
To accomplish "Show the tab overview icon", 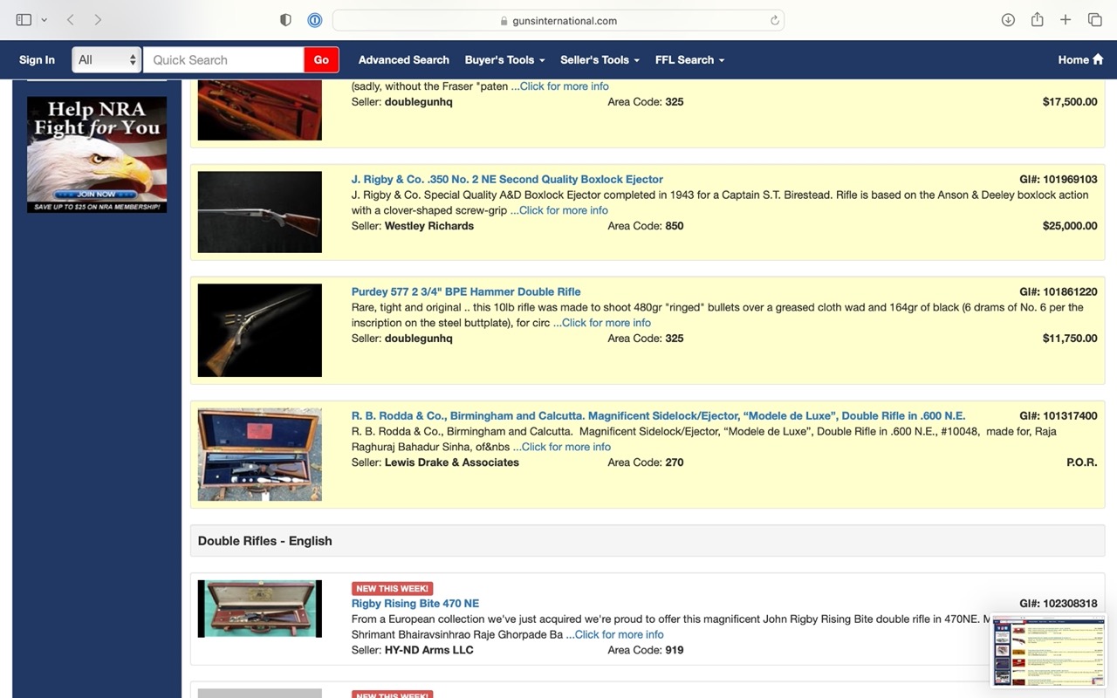I will (x=1094, y=19).
